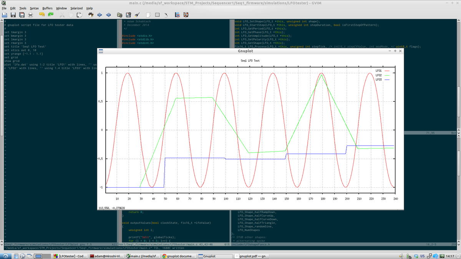Switch to gnuplot.pdf taskbar window
The image size is (461, 259).
click(x=251, y=256)
